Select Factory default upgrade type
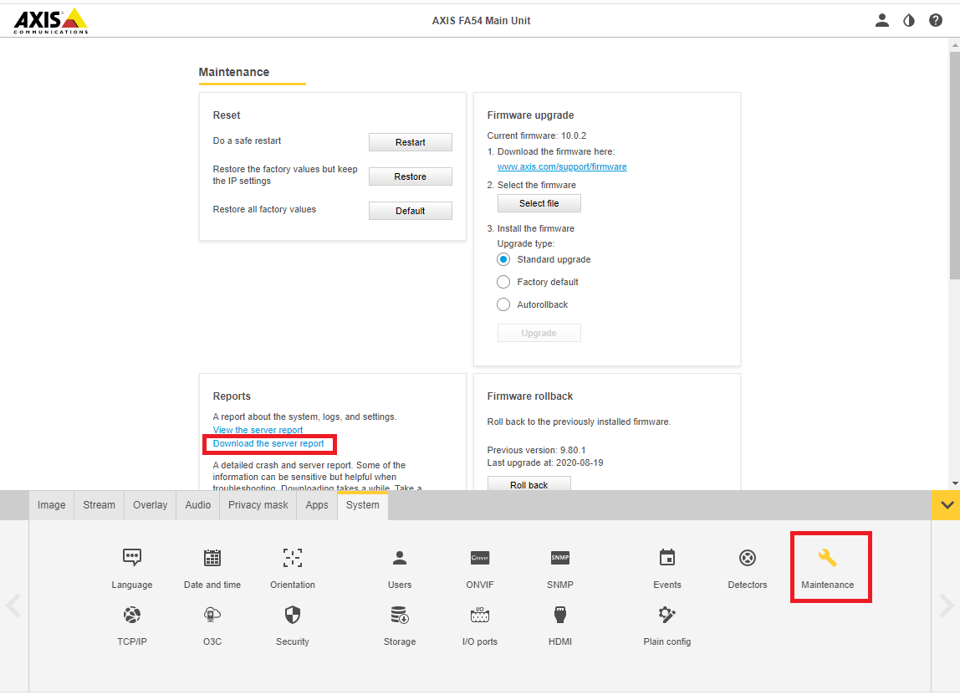 (x=503, y=282)
